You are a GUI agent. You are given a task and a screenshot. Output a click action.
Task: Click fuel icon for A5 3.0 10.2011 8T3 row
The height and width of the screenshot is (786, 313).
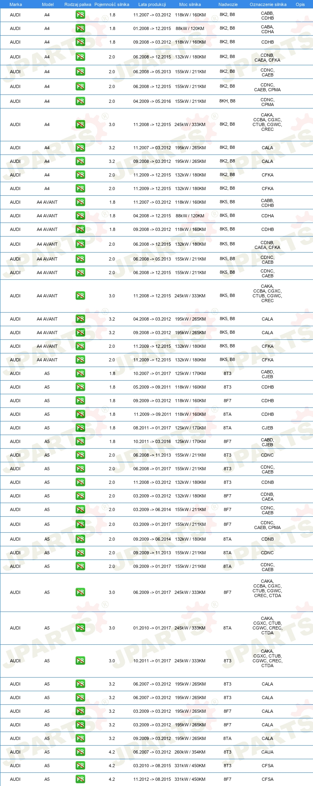(80, 661)
